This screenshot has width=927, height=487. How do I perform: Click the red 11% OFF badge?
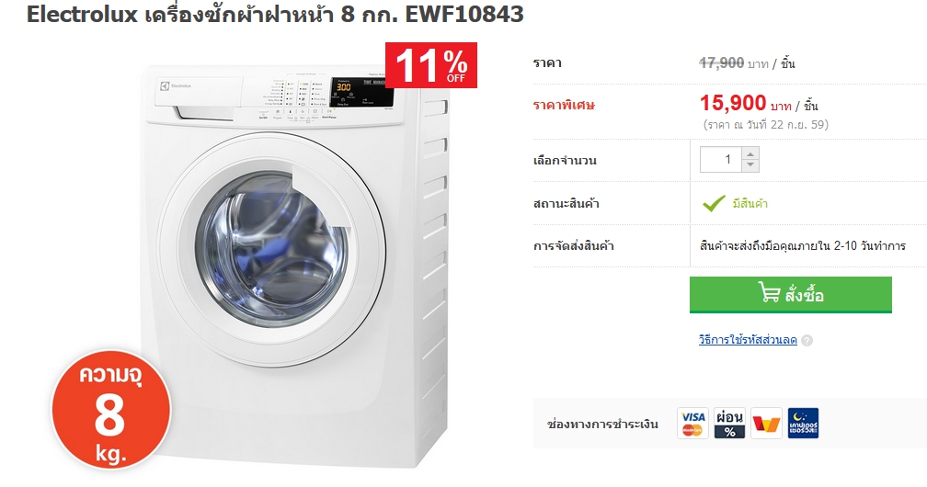(431, 65)
